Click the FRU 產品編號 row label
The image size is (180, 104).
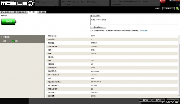coord(53,85)
